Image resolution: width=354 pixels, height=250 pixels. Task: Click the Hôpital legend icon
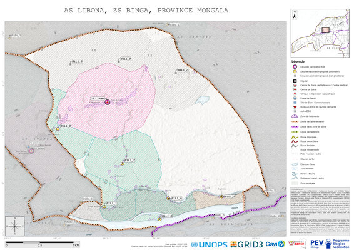pos(295,81)
